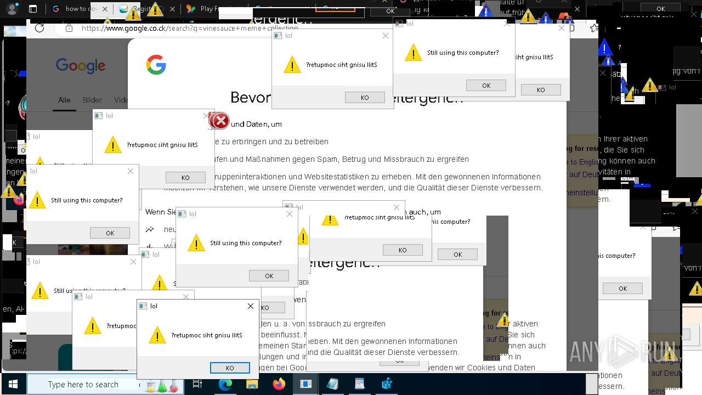Launch Firefox from the taskbar
This screenshot has width=702, height=395.
coord(279,384)
